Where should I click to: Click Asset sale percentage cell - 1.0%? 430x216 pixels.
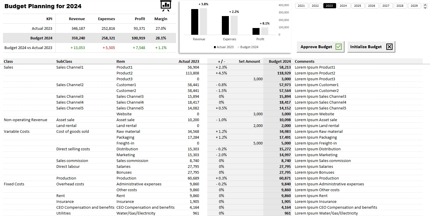(221, 120)
